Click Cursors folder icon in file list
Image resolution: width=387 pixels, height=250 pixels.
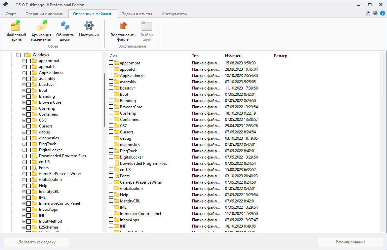[x=117, y=132]
